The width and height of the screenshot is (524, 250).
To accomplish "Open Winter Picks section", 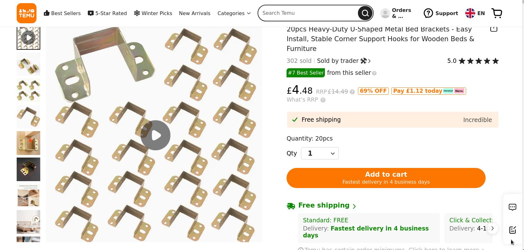I will (153, 13).
